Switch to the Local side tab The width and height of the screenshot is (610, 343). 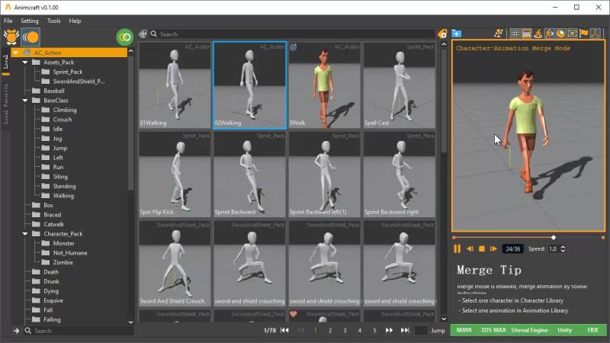(5, 62)
